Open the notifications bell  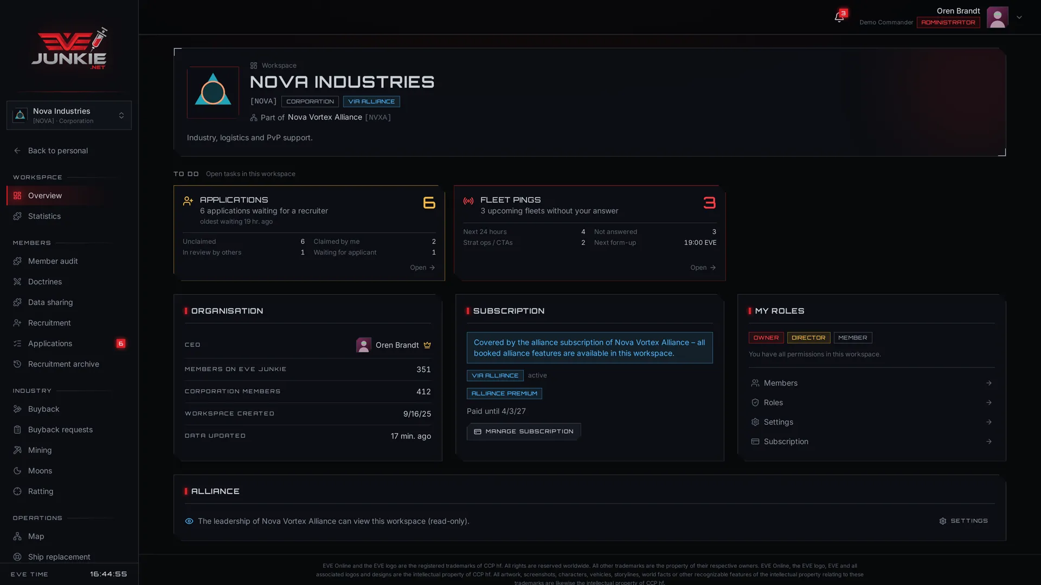click(x=839, y=17)
